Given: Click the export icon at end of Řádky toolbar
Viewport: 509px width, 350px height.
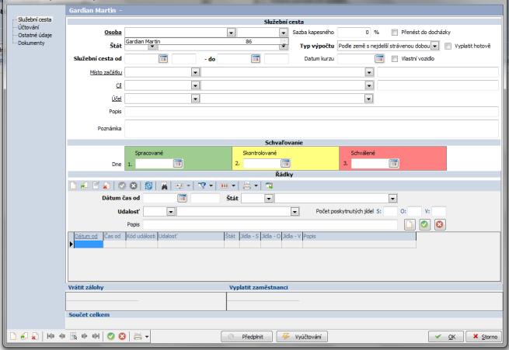Looking at the screenshot, I should [269, 185].
